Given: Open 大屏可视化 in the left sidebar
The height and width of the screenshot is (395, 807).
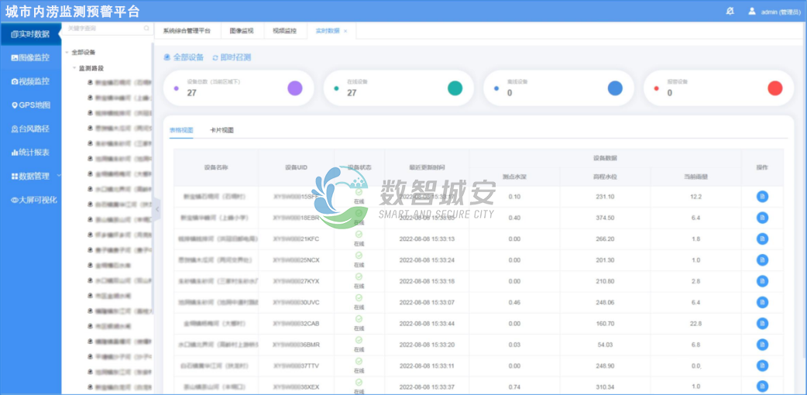Looking at the screenshot, I should (x=30, y=200).
